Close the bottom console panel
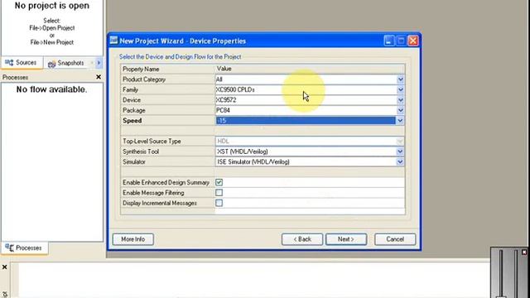530x298 pixels. 5,267
